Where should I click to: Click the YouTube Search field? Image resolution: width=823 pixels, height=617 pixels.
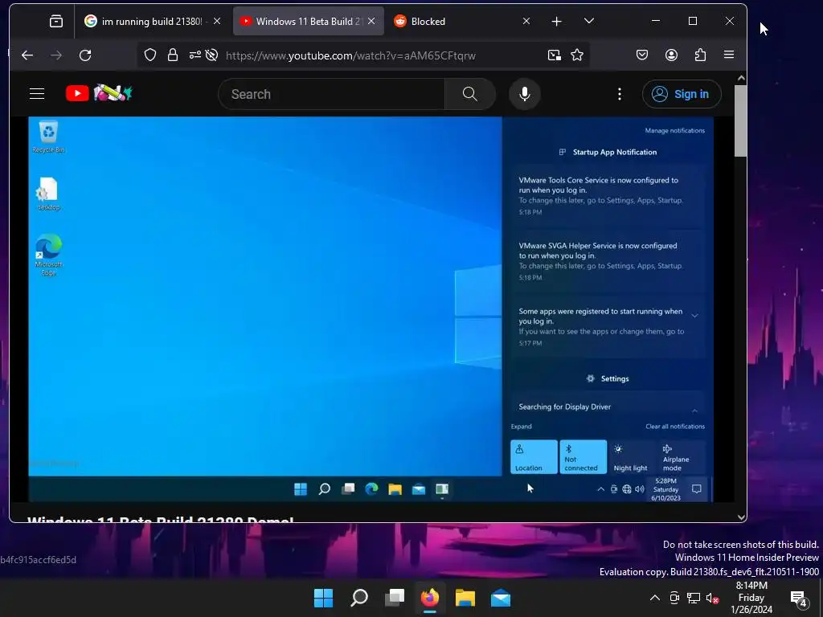332,94
